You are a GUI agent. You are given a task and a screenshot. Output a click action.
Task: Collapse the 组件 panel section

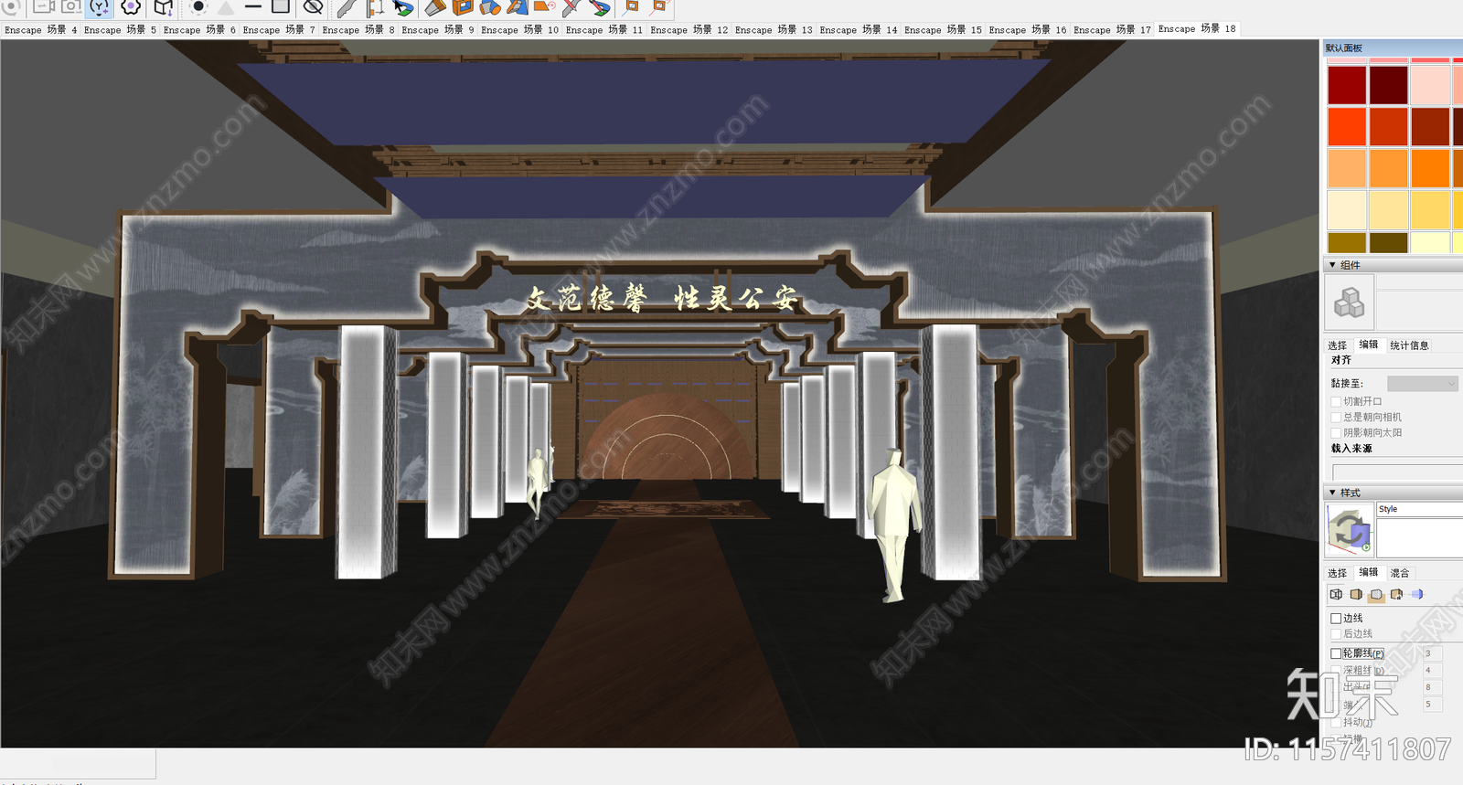[1332, 265]
